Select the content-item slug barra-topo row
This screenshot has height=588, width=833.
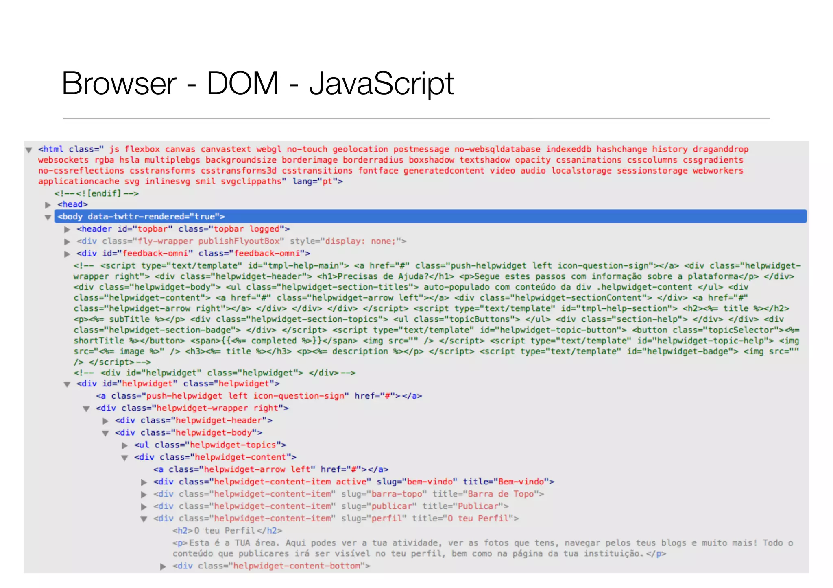point(349,494)
